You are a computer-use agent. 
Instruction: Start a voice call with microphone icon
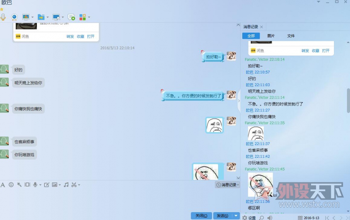tap(3, 17)
